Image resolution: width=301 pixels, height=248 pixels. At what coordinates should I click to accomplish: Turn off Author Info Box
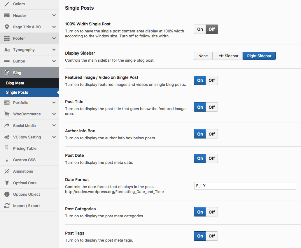[212, 134]
